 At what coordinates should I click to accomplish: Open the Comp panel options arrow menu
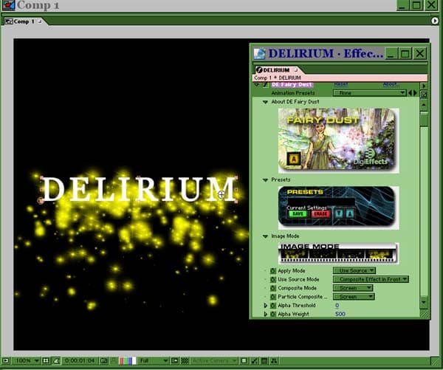click(435, 21)
